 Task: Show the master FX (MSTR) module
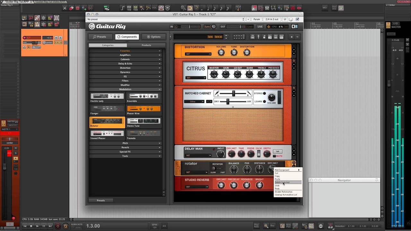pos(282,37)
